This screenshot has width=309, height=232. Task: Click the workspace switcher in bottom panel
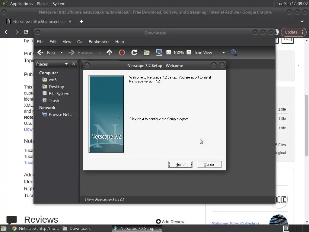(x=286, y=228)
